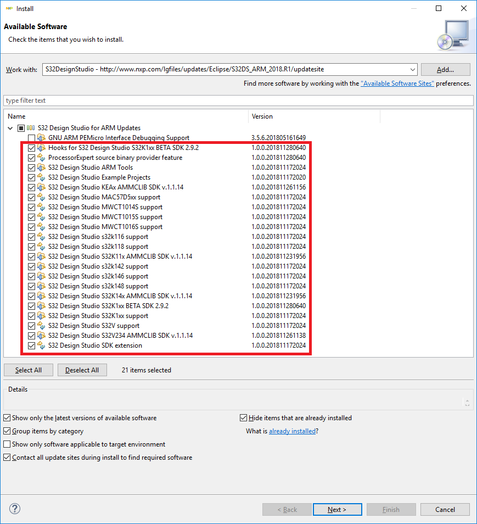The width and height of the screenshot is (477, 524).
Task: Check the GNU ARM PEMicro Interface Debugging Support box
Action: coord(31,138)
